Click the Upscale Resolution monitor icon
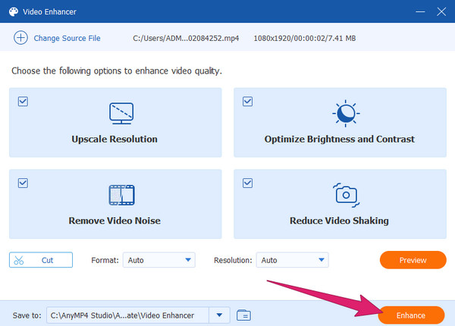Image resolution: width=455 pixels, height=326 pixels. click(x=121, y=113)
